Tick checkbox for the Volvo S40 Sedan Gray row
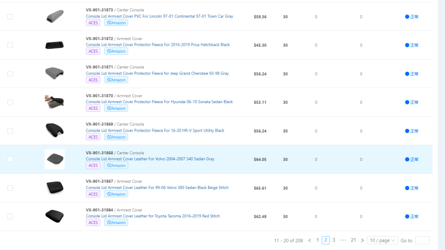445x250 pixels. tap(10, 159)
